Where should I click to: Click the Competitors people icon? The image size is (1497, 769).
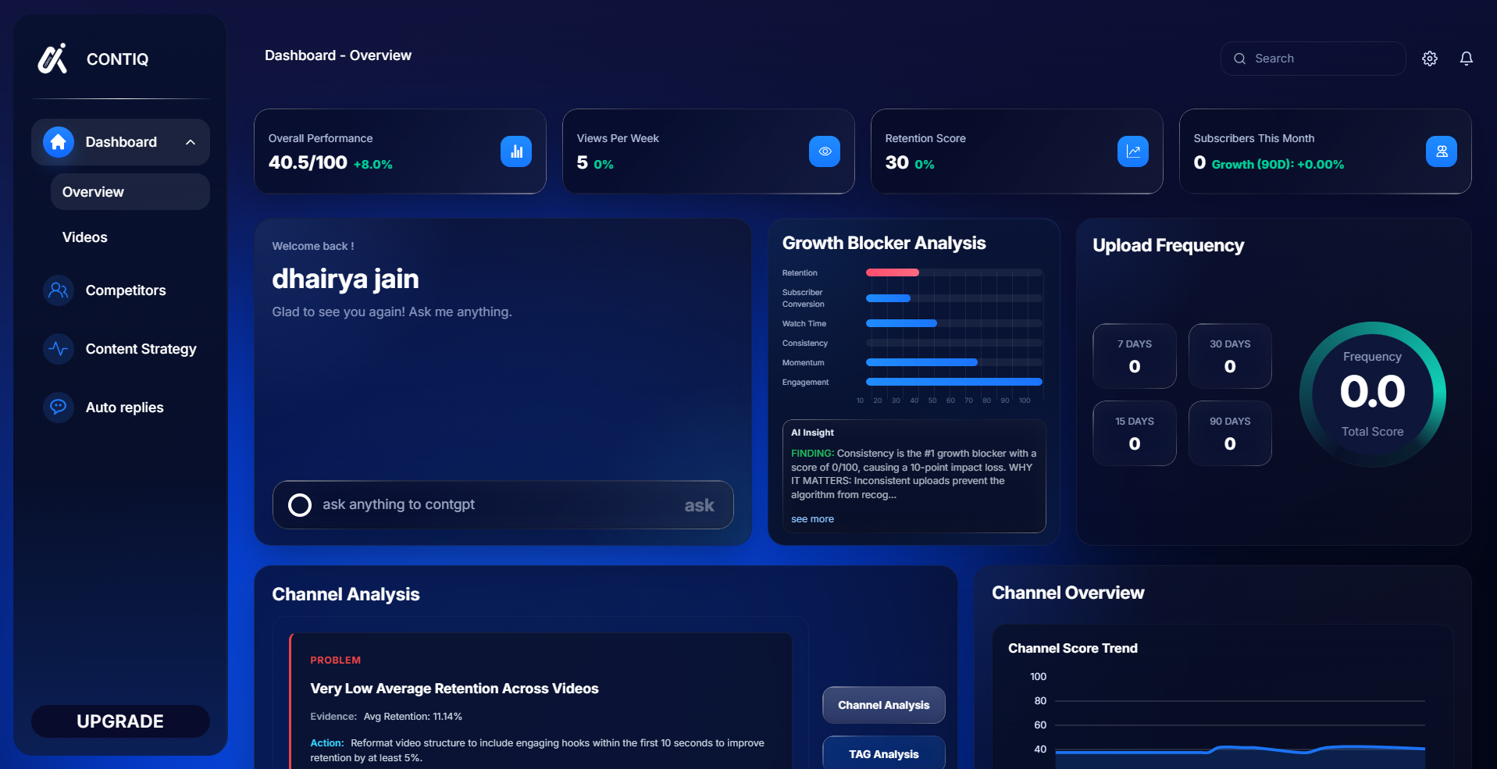coord(59,290)
